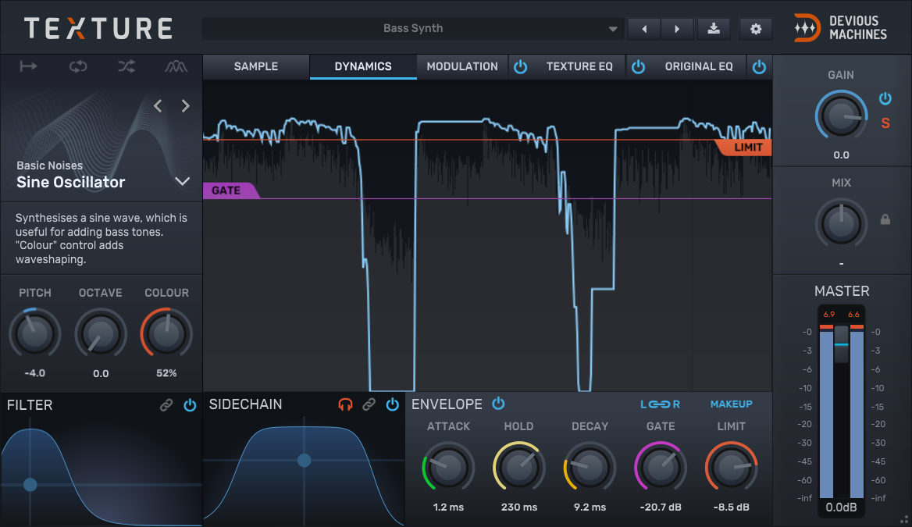The image size is (912, 527).
Task: Toggle the L/R stereo link icon
Action: [x=661, y=404]
